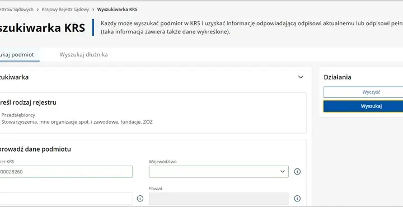Image resolution: width=403 pixels, height=207 pixels.
Task: Open Krajowy Rejestr Sądowy breadcrumb link
Action: tap(65, 10)
